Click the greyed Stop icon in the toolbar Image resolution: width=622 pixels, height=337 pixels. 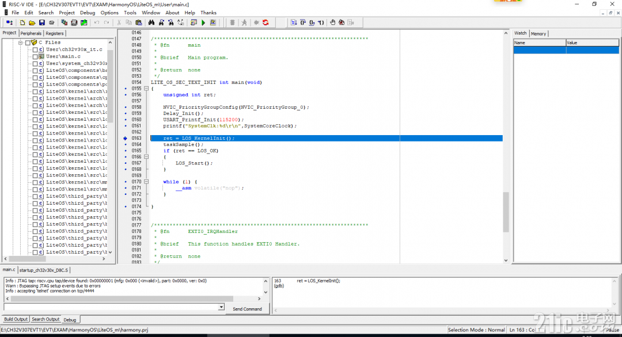tap(233, 23)
